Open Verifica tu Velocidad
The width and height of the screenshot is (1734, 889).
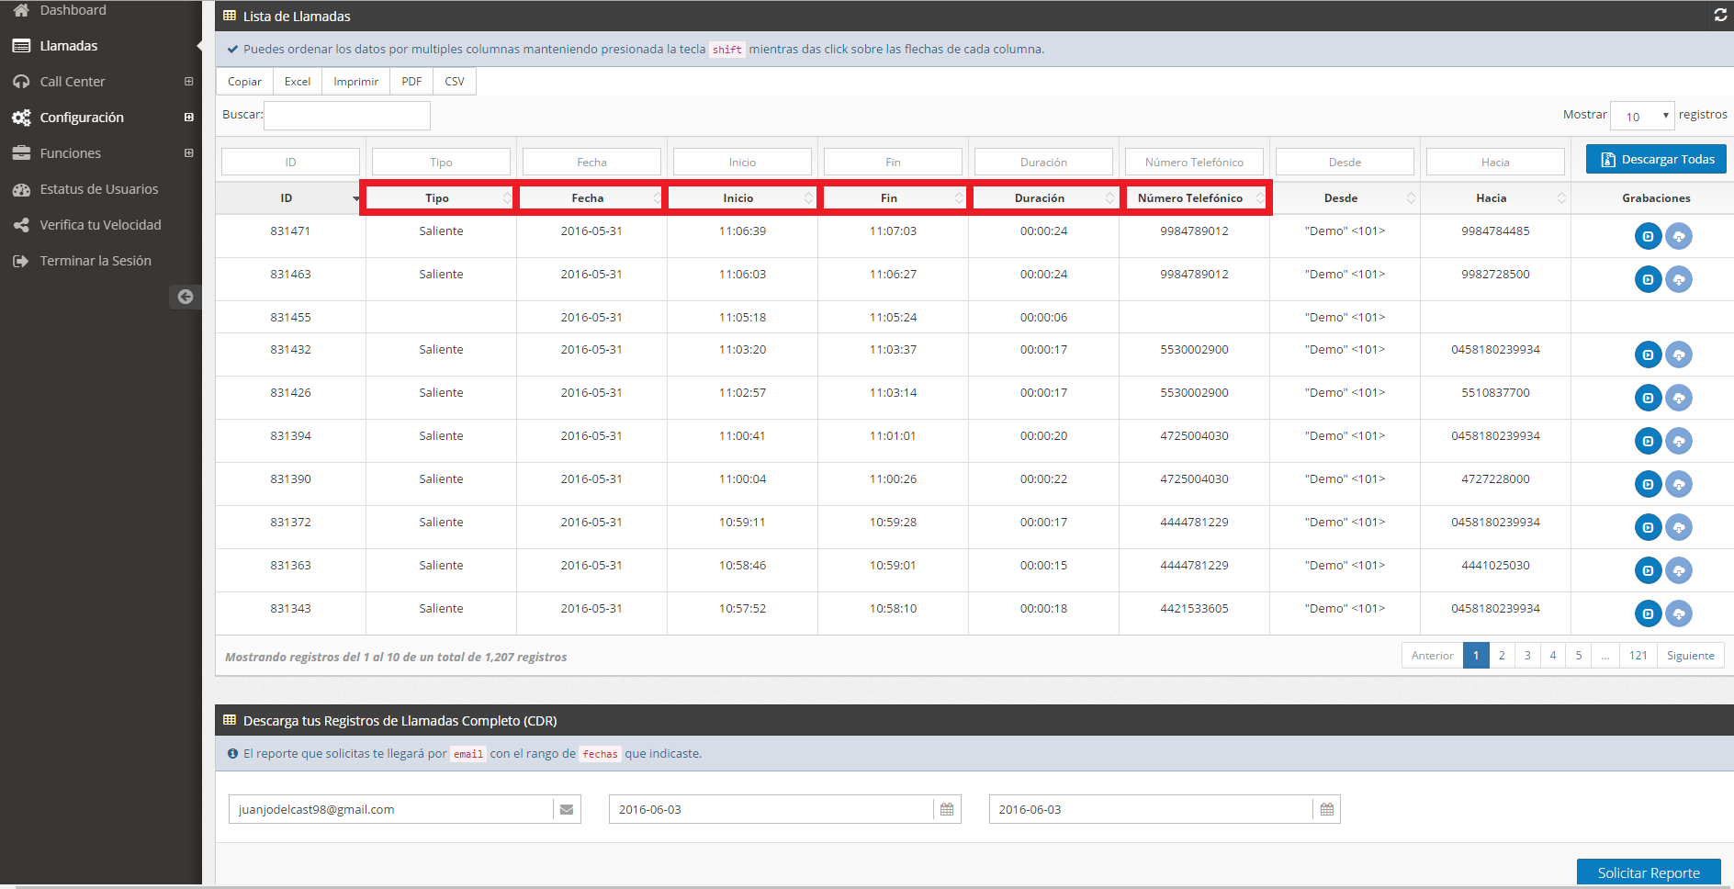point(100,225)
